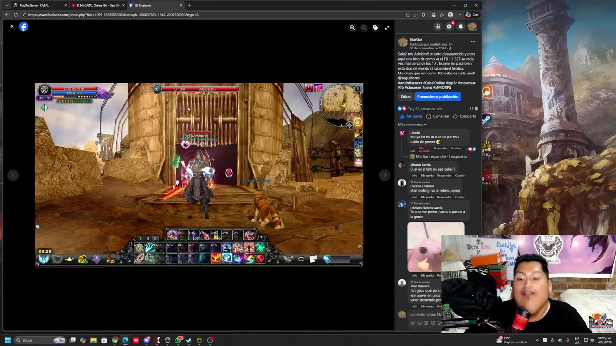Click Promocionar publicación button
The width and height of the screenshot is (616, 346).
click(x=437, y=97)
